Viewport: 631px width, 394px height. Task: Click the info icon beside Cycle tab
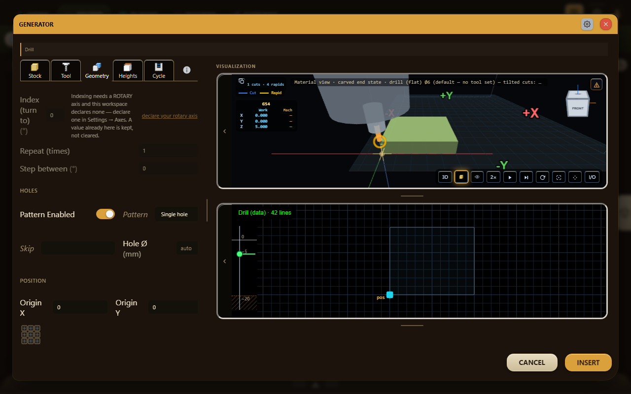pyautogui.click(x=187, y=70)
